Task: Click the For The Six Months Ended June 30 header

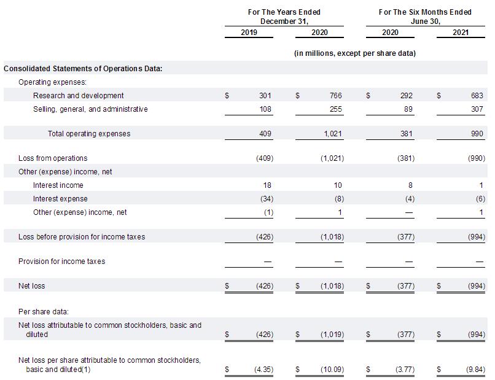Action: [425, 17]
